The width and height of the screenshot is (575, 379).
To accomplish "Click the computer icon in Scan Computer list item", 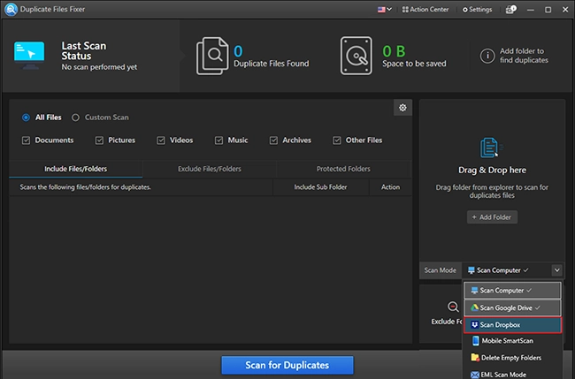I will 474,291.
